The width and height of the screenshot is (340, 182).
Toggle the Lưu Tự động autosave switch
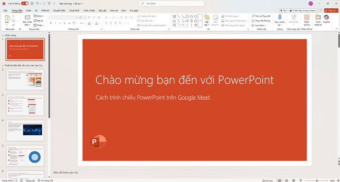click(x=25, y=3)
